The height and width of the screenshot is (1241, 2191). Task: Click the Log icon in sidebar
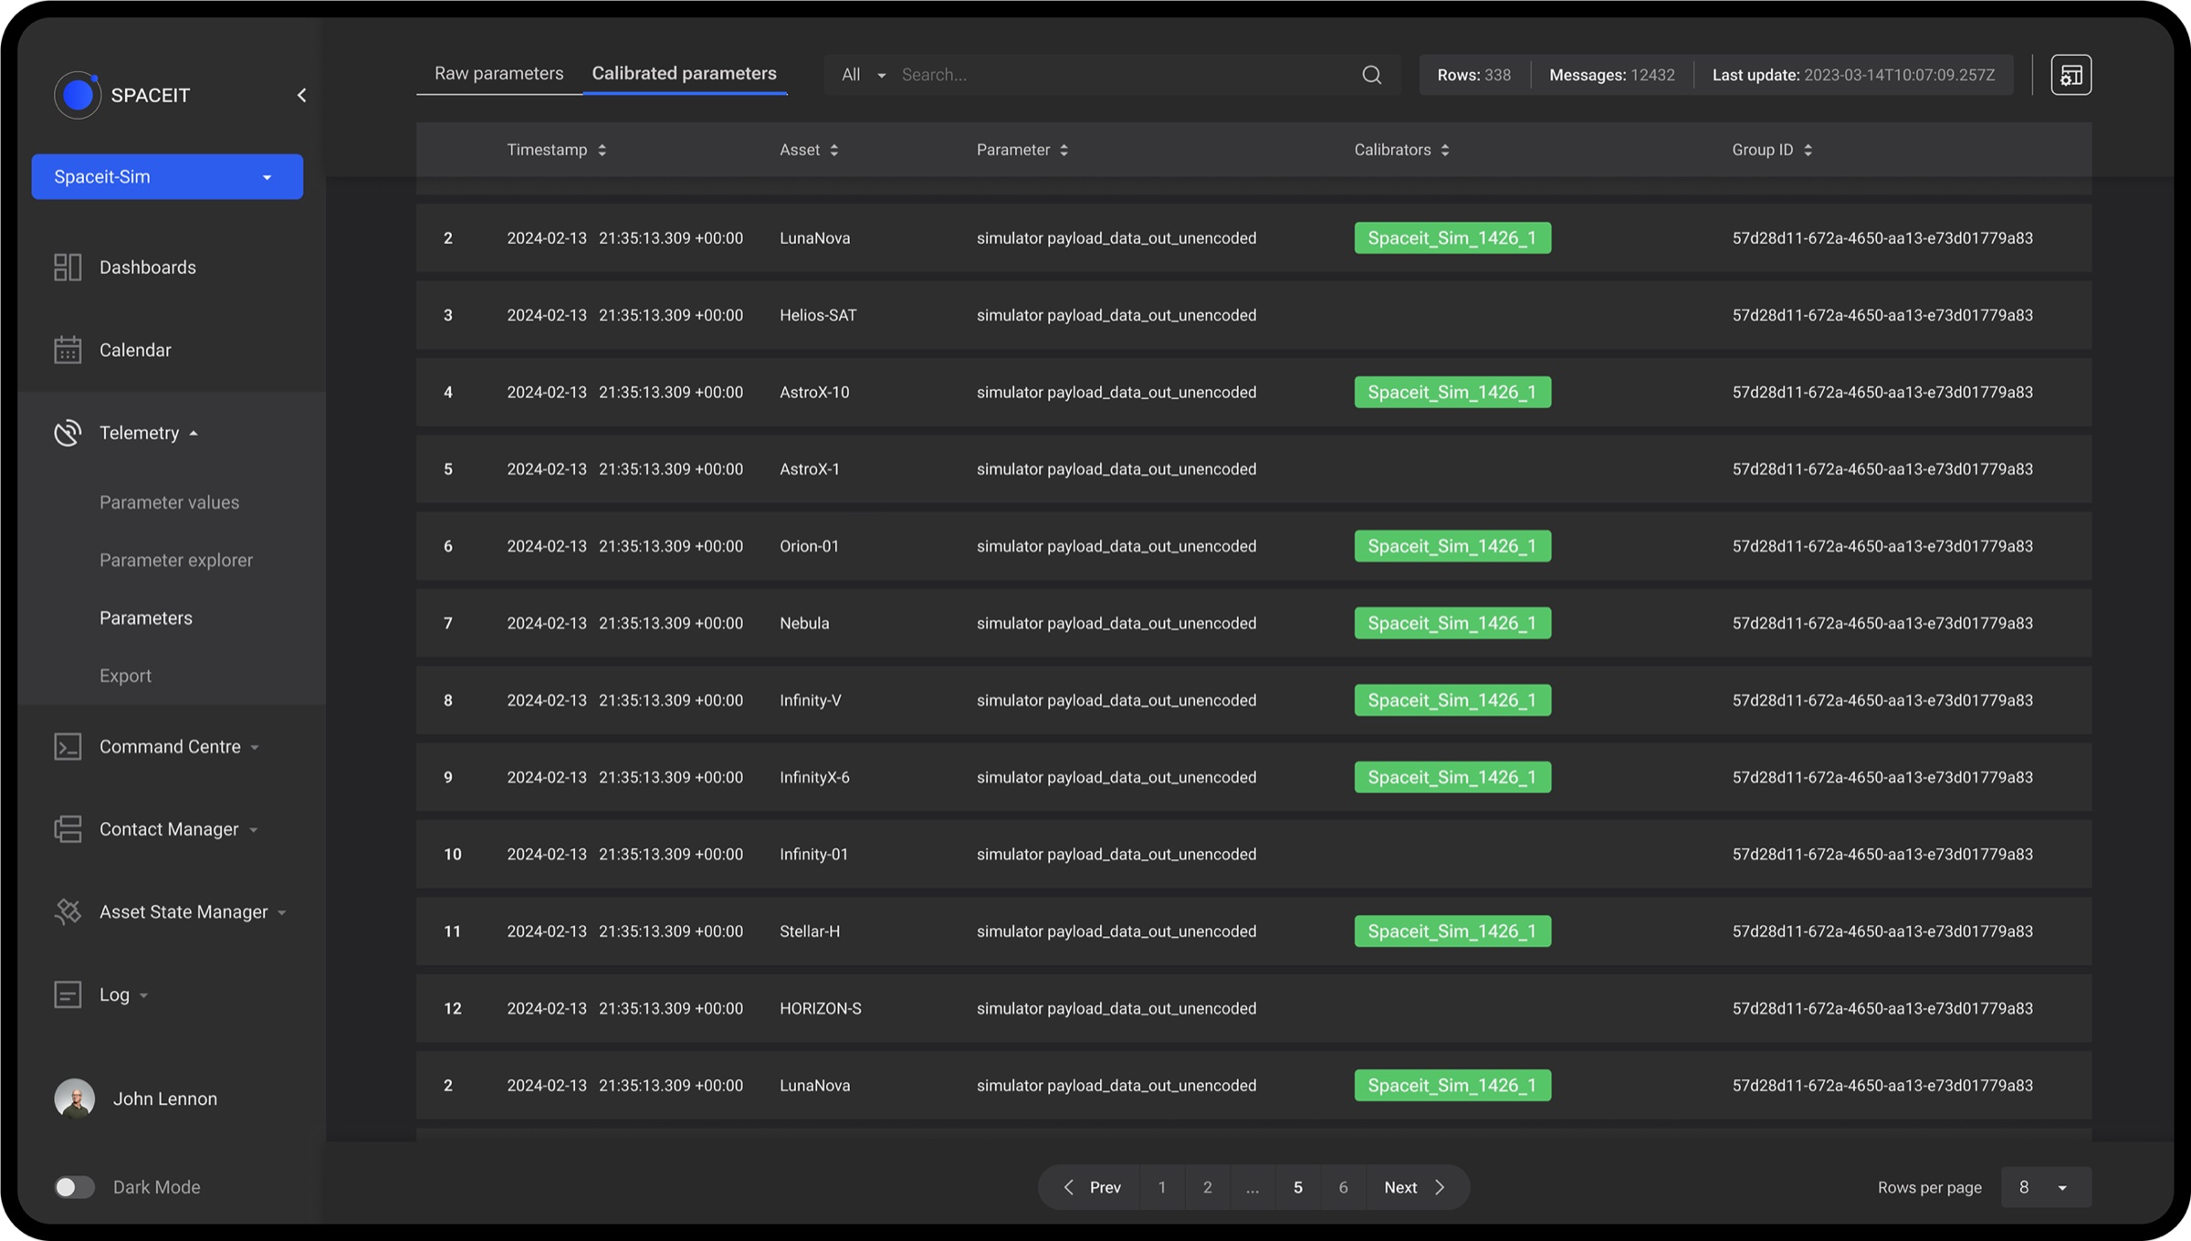[68, 994]
